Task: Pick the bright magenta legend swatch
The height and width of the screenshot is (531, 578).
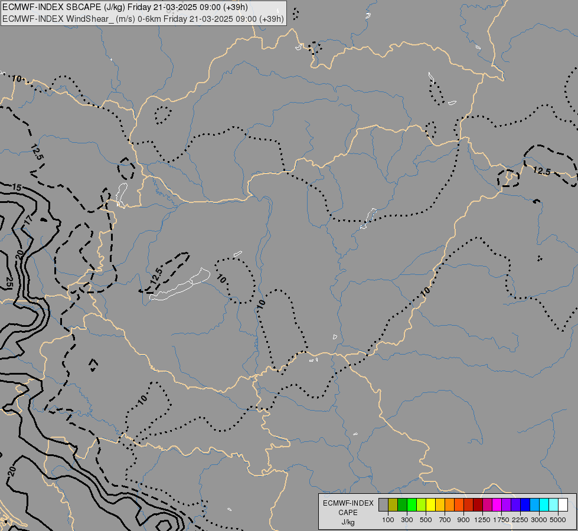Action: [497, 504]
